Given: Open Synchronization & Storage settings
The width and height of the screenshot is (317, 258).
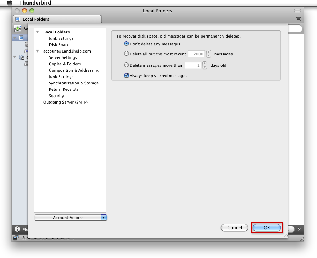Looking at the screenshot, I should 74,83.
